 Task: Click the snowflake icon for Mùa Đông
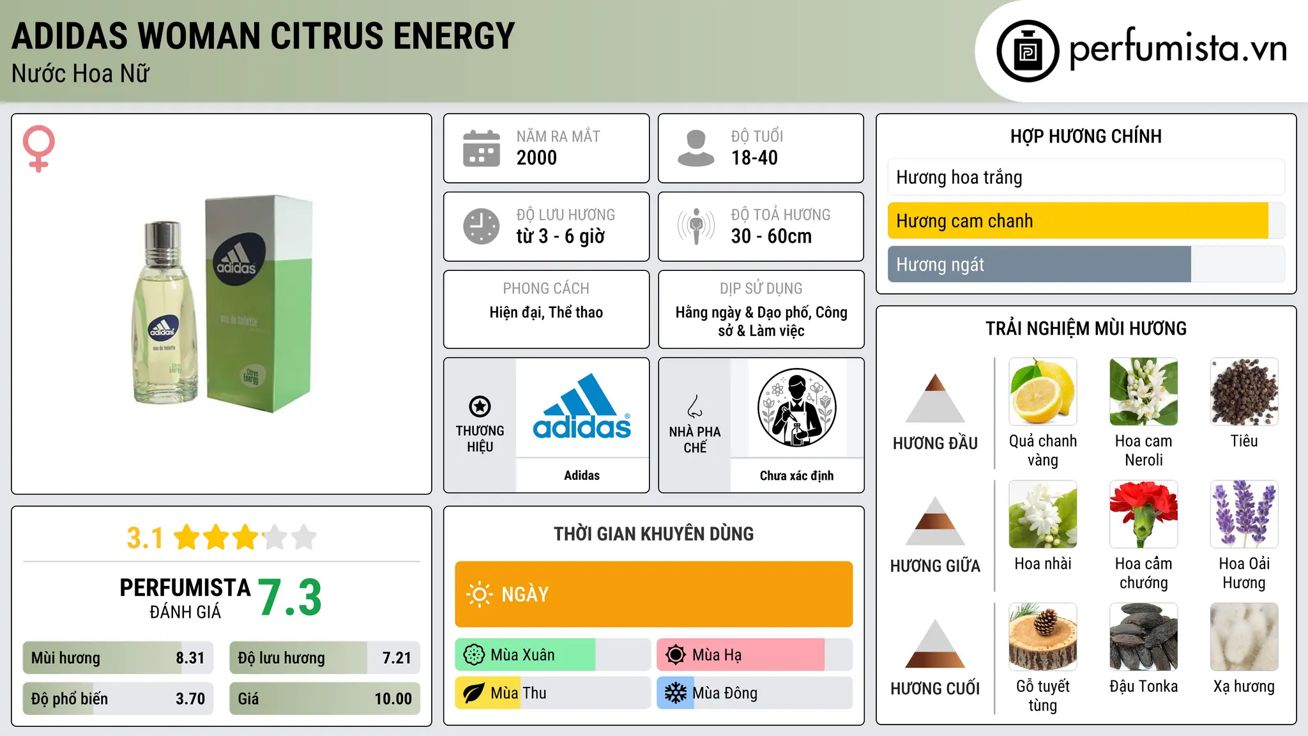[676, 693]
